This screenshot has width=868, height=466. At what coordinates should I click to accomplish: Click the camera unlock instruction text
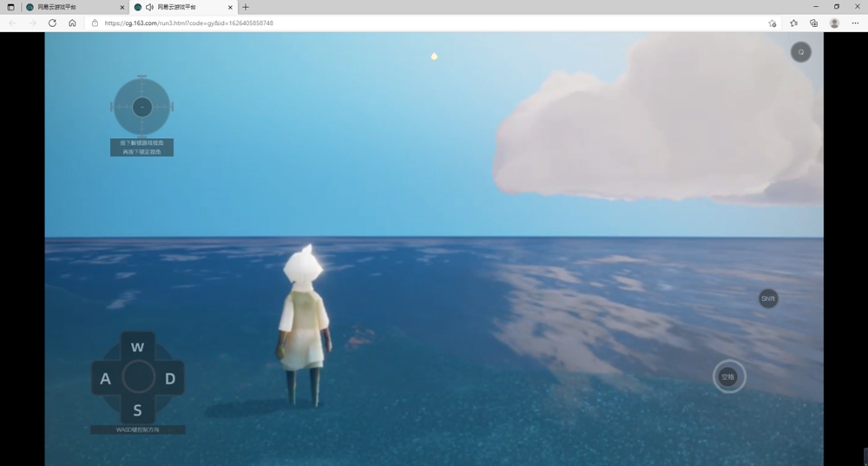click(141, 148)
